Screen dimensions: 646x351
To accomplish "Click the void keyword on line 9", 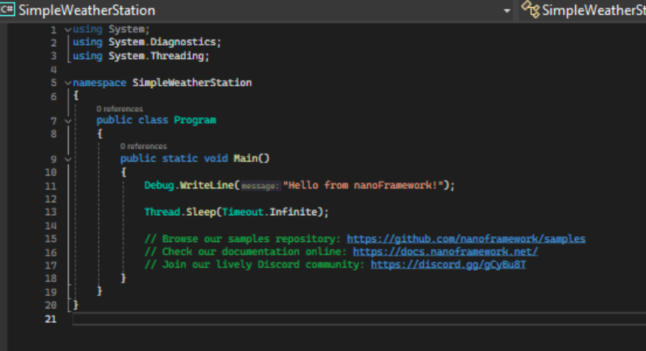I will 216,158.
